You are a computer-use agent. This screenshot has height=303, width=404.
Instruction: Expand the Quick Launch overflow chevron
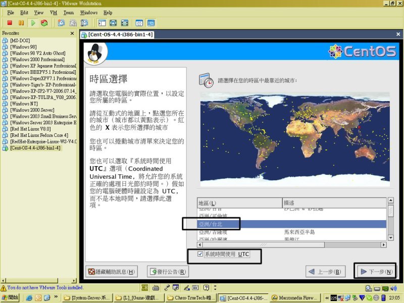point(56,297)
